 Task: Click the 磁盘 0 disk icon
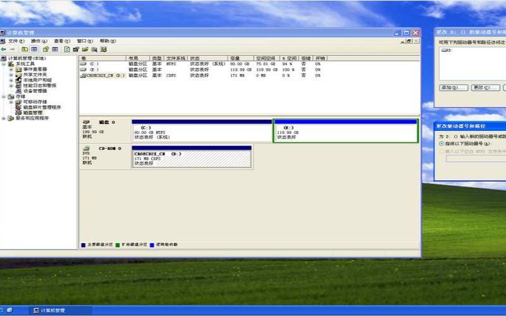tap(86, 122)
